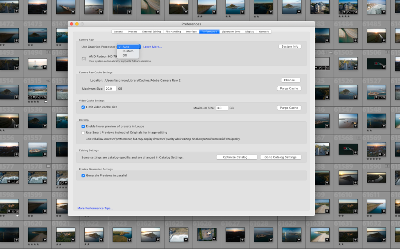This screenshot has height=249, width=400.
Task: Click the develop adjustments badge on thumbnail 61527
Action: click(384, 97)
